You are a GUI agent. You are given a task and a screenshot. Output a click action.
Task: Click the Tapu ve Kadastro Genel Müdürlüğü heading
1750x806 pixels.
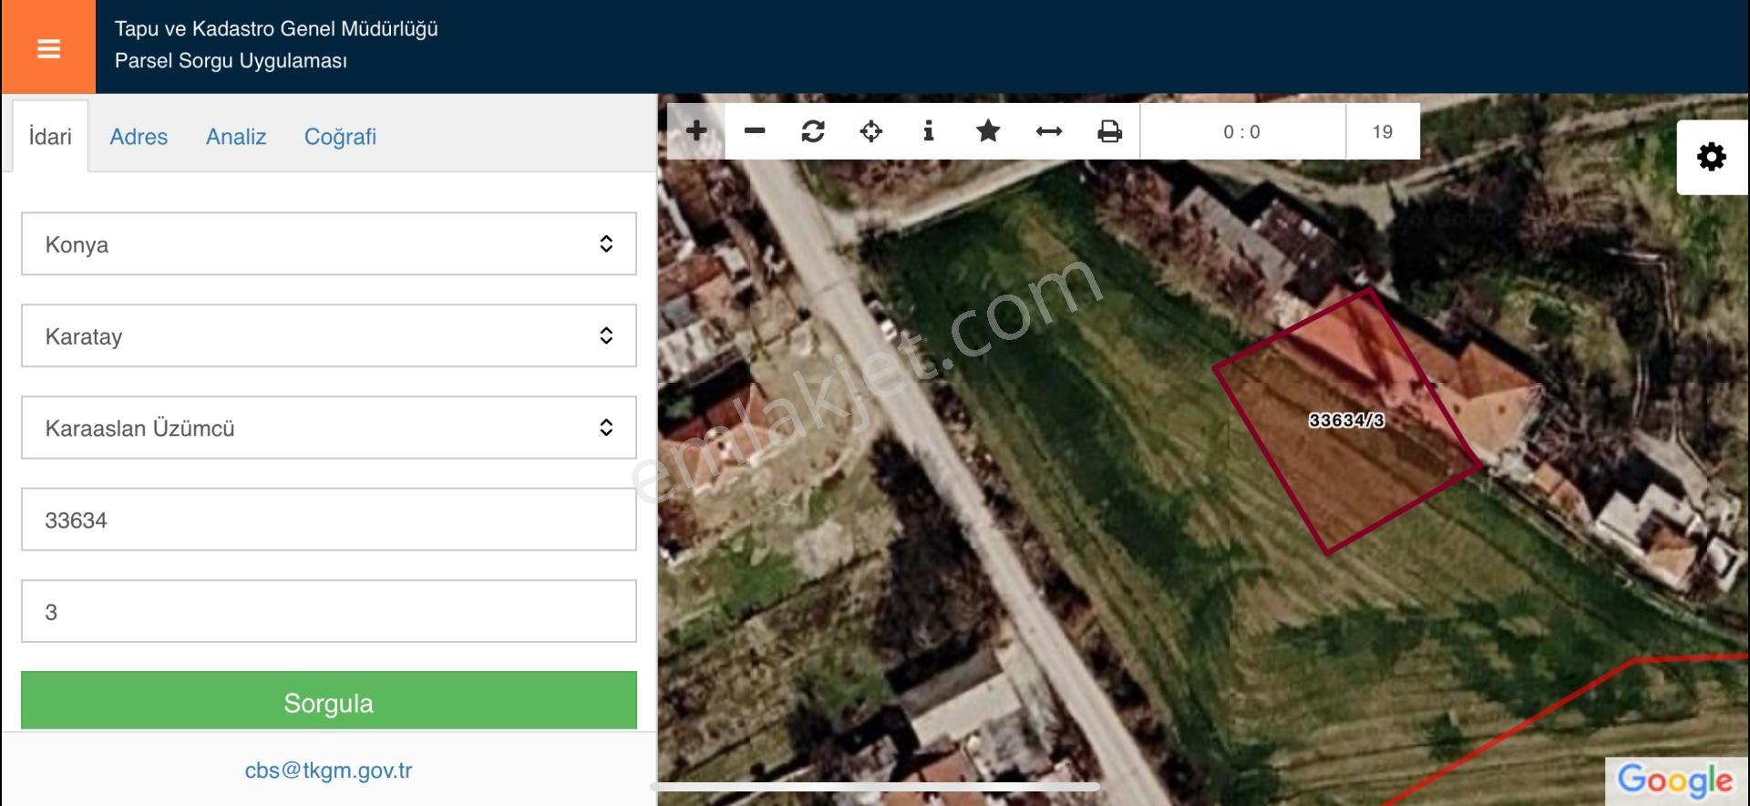pos(276,29)
